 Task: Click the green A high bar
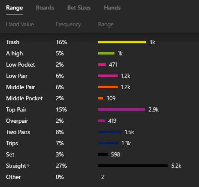[106, 53]
